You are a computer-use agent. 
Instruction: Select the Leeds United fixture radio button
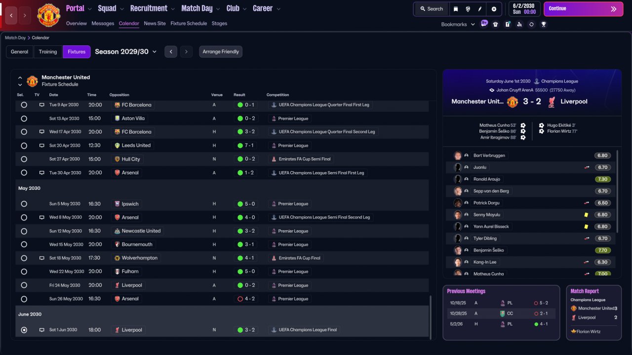24,145
